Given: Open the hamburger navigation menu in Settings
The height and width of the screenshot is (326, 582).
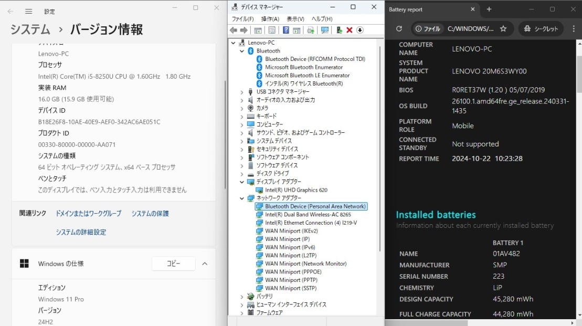Looking at the screenshot, I should (28, 12).
